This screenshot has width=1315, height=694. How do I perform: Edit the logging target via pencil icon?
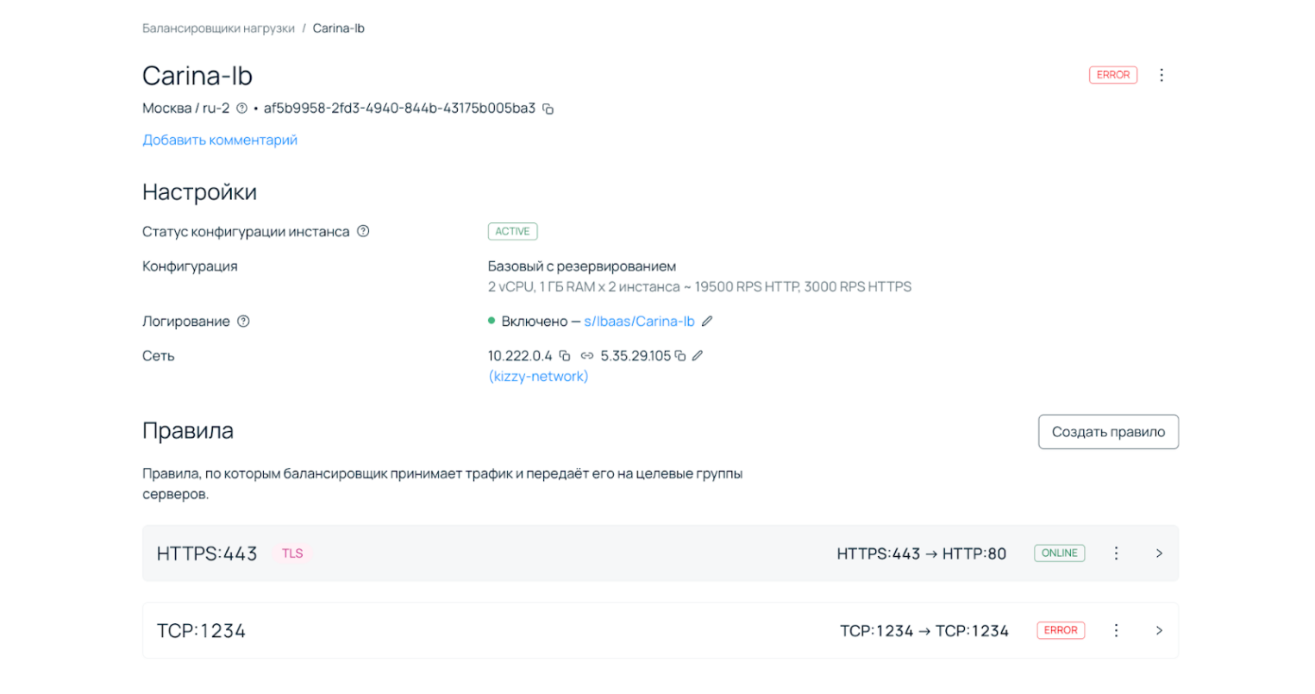(707, 321)
